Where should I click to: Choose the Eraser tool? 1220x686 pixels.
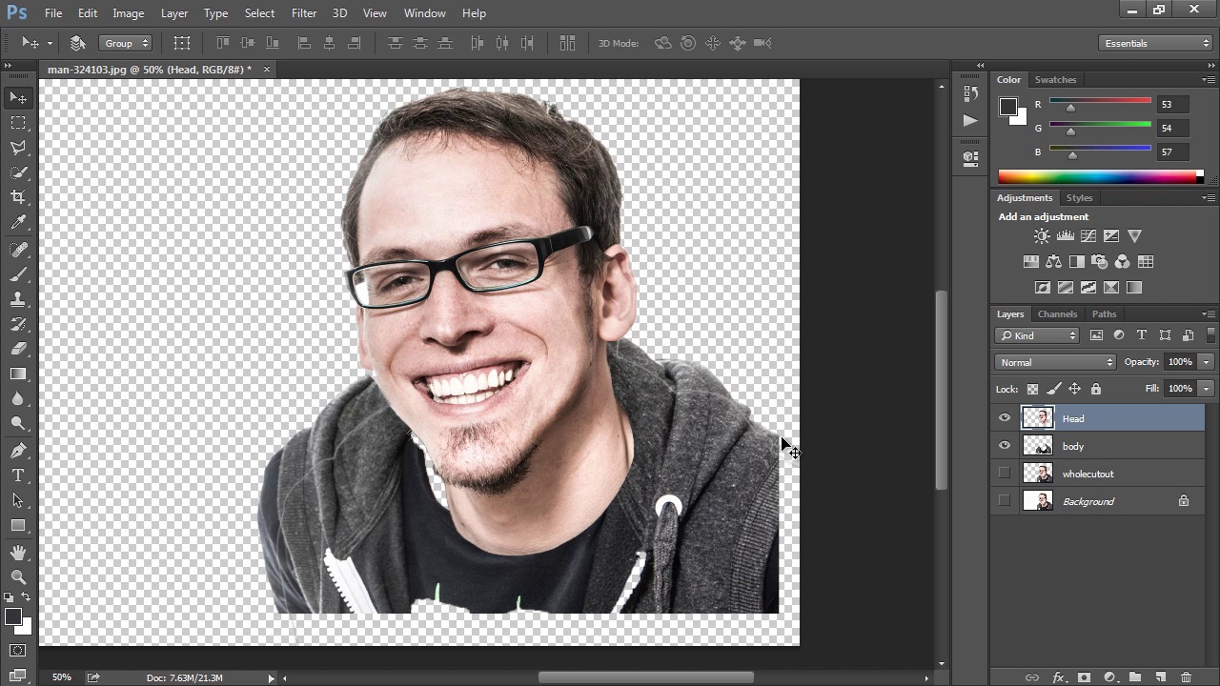pos(18,349)
